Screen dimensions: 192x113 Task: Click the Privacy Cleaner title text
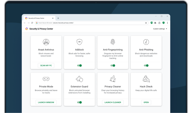pyautogui.click(x=113, y=87)
